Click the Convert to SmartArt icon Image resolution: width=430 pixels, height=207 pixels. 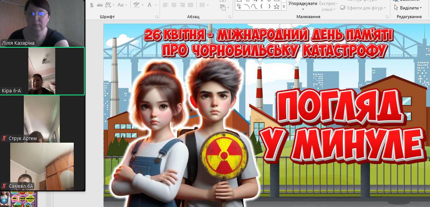224,7
